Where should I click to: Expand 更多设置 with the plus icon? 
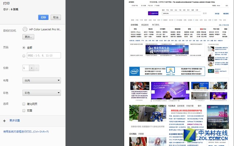click(x=4, y=121)
